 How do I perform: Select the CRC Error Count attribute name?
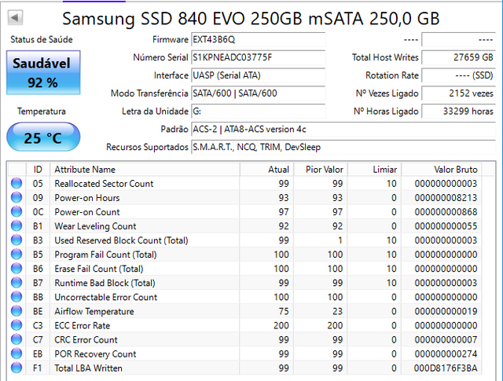coord(86,339)
